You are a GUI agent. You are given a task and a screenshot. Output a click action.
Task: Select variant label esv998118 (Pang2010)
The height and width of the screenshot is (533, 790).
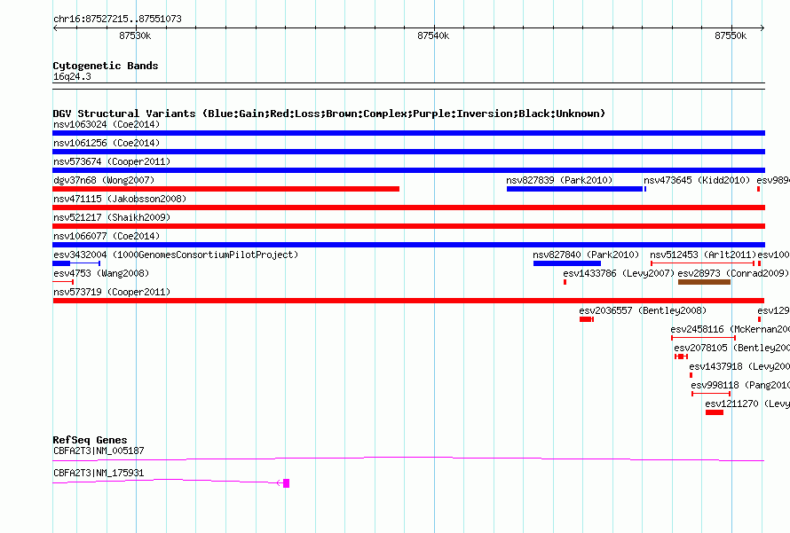click(740, 385)
